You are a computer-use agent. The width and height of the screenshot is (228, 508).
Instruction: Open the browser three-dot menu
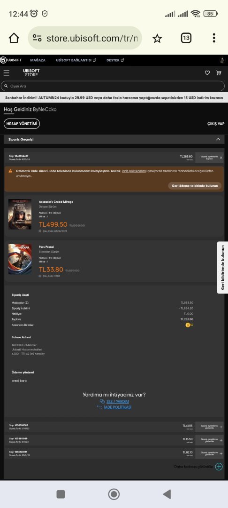coord(214,38)
